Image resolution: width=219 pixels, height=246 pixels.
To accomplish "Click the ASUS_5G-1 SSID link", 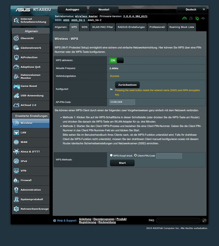I will [x=78, y=20].
